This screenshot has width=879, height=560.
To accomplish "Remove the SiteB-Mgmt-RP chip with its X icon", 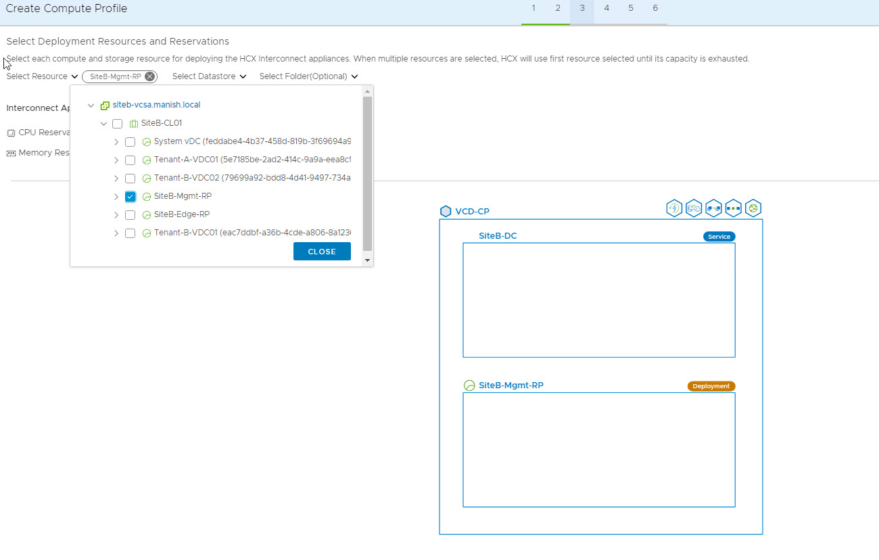I will click(x=149, y=76).
